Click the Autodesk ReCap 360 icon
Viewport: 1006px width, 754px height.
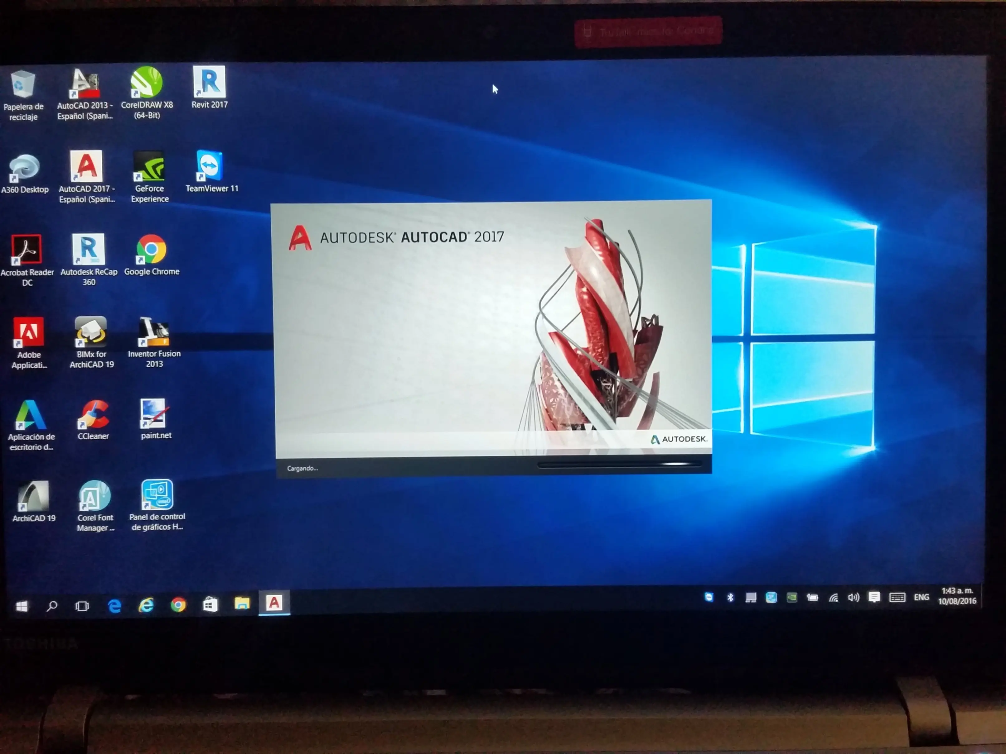[x=89, y=260]
